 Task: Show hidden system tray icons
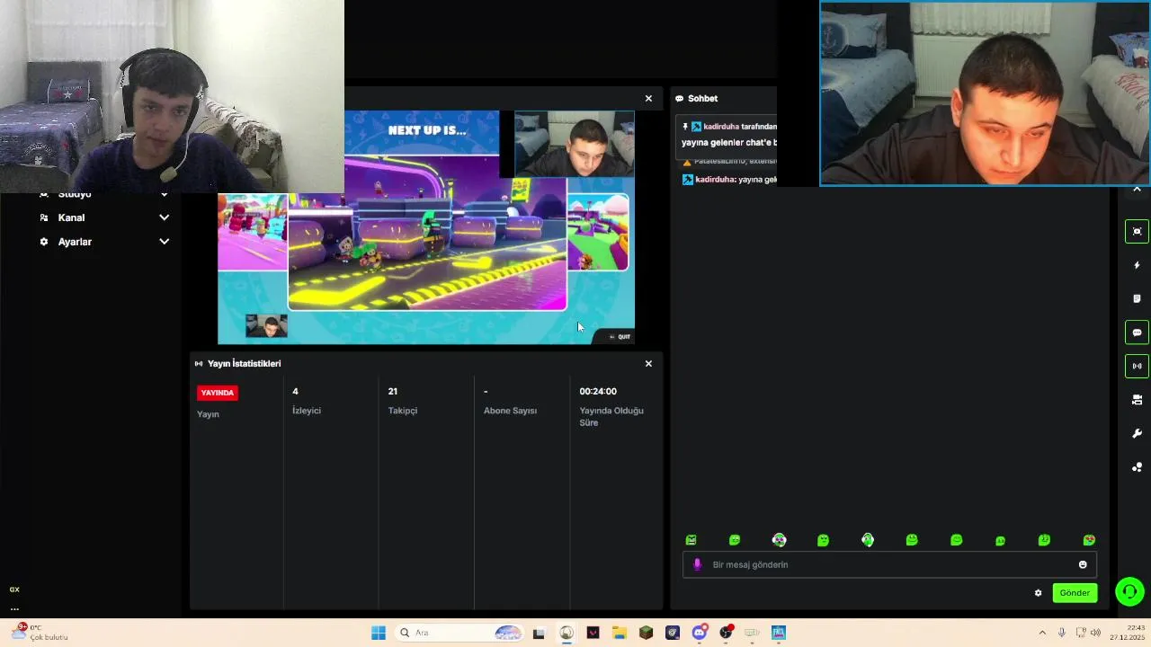click(1042, 633)
